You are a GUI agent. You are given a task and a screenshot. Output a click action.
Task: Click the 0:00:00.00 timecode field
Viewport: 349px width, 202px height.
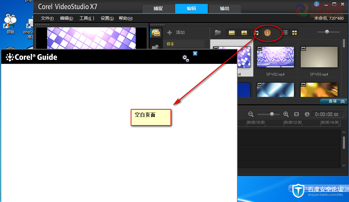[327, 114]
